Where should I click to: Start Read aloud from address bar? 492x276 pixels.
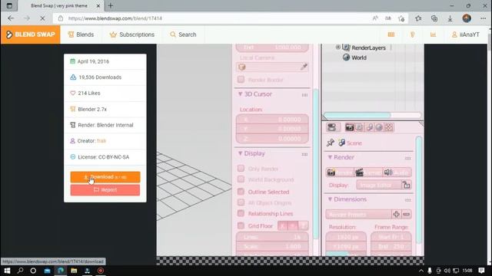pyautogui.click(x=375, y=18)
